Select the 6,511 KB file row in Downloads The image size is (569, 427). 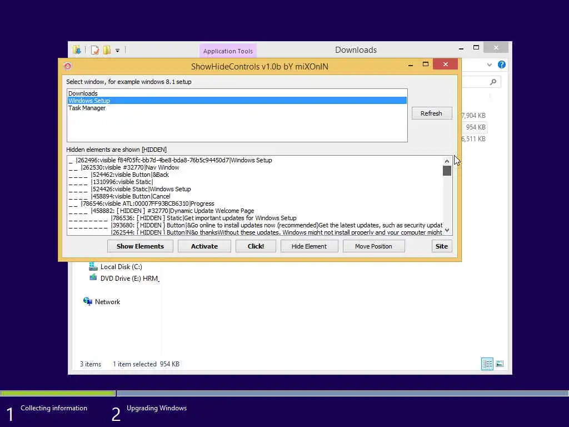[x=473, y=139]
